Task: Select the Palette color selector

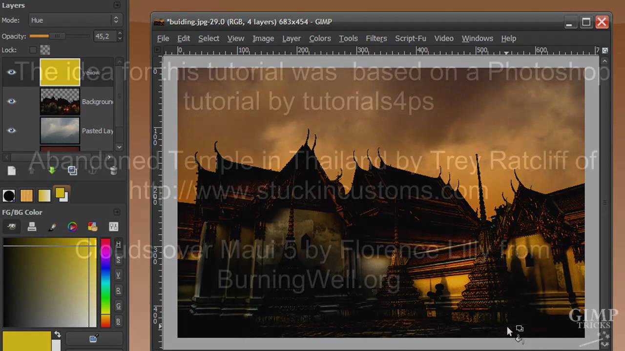Action: [x=93, y=227]
